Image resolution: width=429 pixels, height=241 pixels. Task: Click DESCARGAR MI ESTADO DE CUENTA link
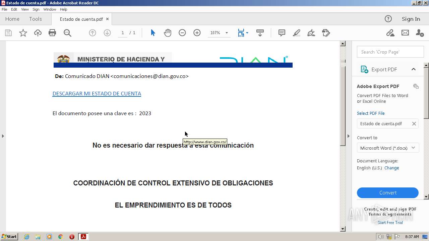97,93
